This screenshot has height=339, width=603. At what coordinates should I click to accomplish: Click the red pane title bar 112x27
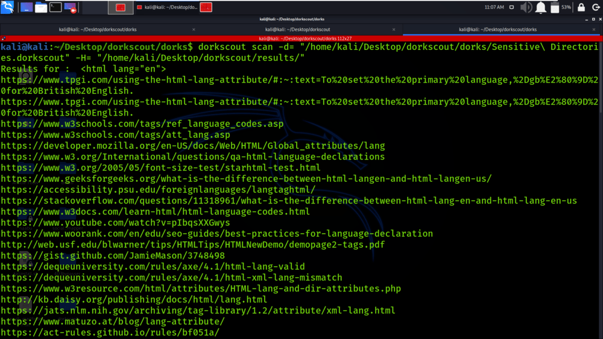point(305,39)
